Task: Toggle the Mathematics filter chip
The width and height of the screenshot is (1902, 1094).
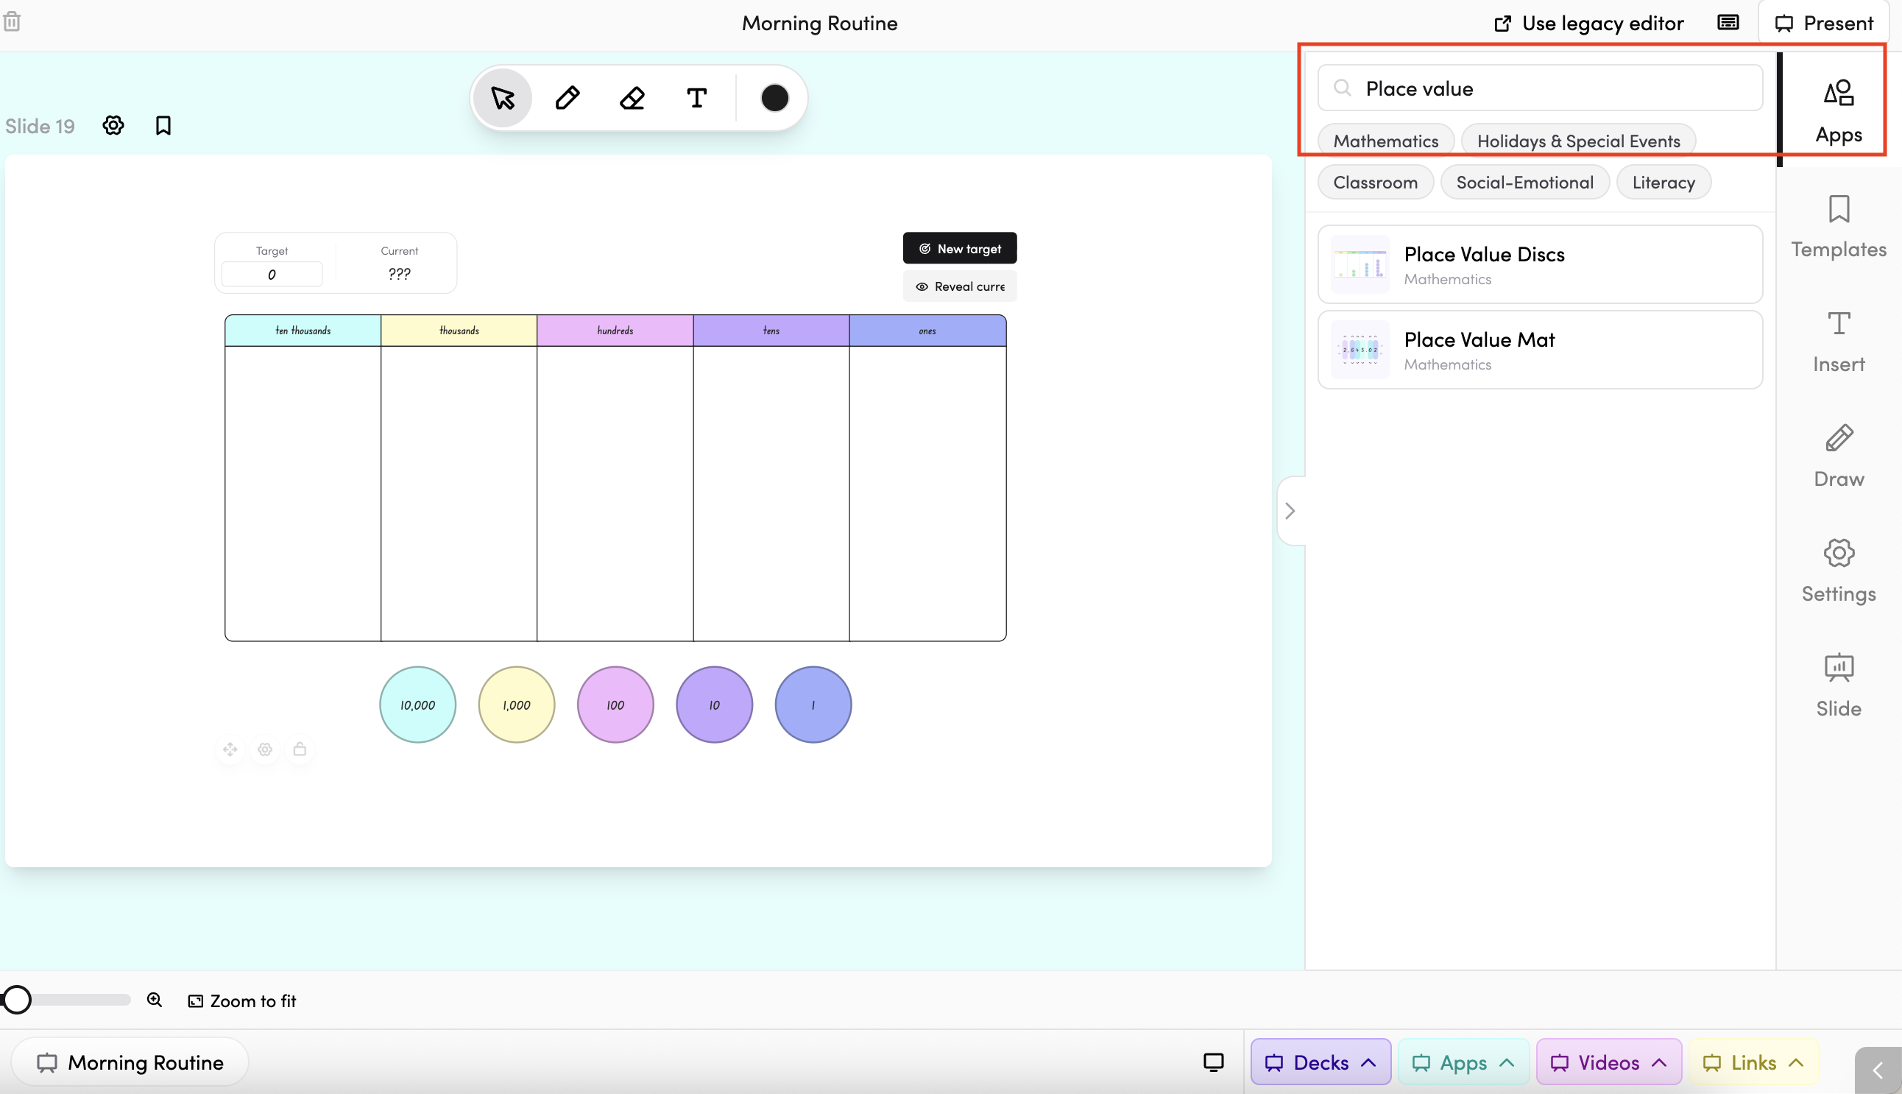Action: click(1385, 141)
